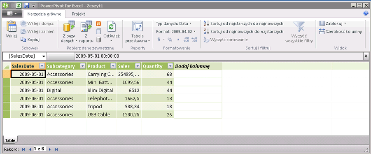The width and height of the screenshot is (371, 154).
Task: Switch to Projekt tab
Action: click(x=78, y=14)
